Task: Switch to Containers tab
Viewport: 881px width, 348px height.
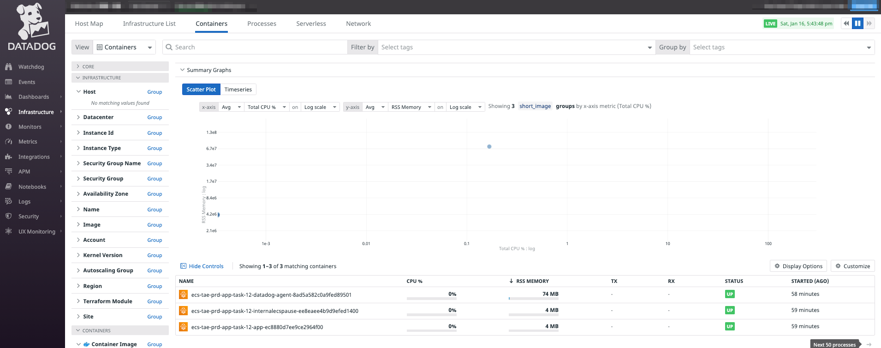Action: coord(211,24)
